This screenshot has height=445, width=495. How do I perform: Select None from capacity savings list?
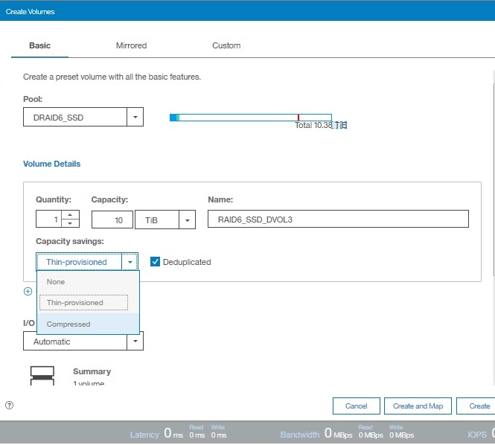56,282
